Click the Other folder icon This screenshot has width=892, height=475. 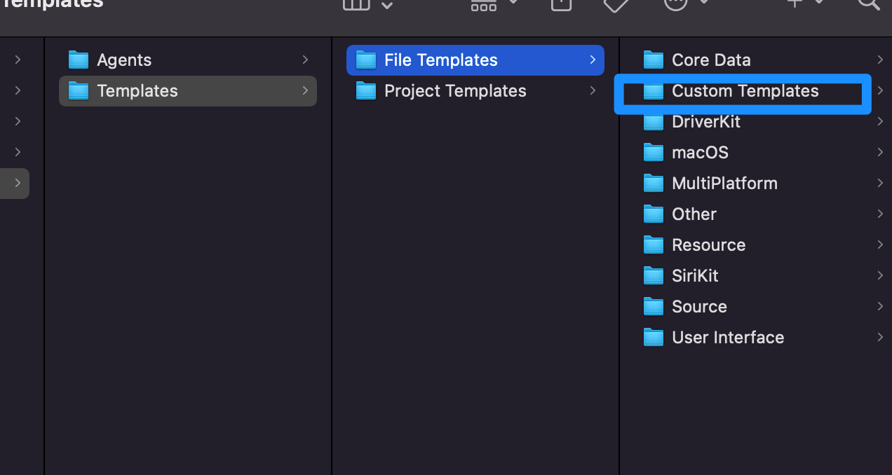[x=654, y=214]
